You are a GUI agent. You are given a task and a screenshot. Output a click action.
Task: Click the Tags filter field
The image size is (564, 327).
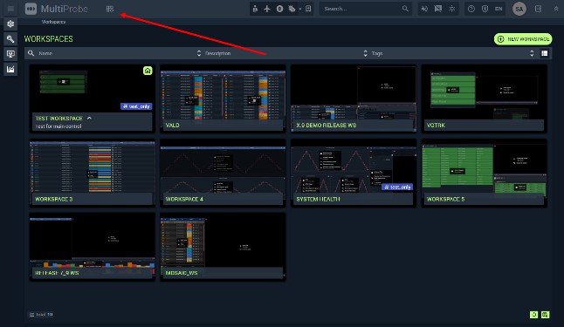[449, 53]
